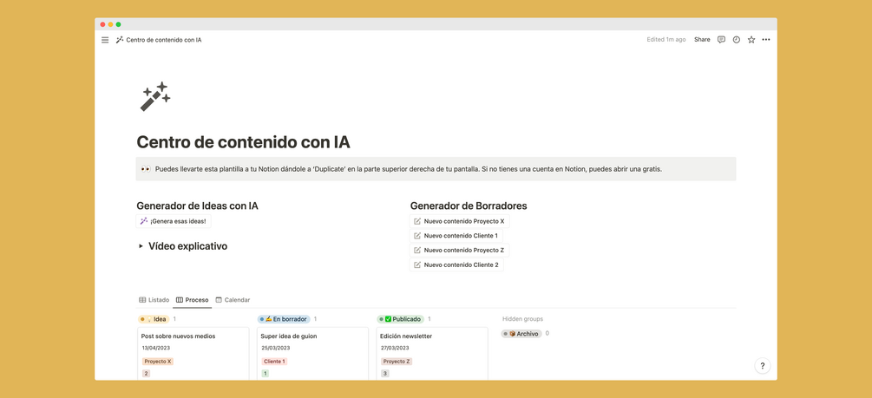Viewport: 872px width, 398px height.
Task: Click the help question mark button
Action: 763,366
